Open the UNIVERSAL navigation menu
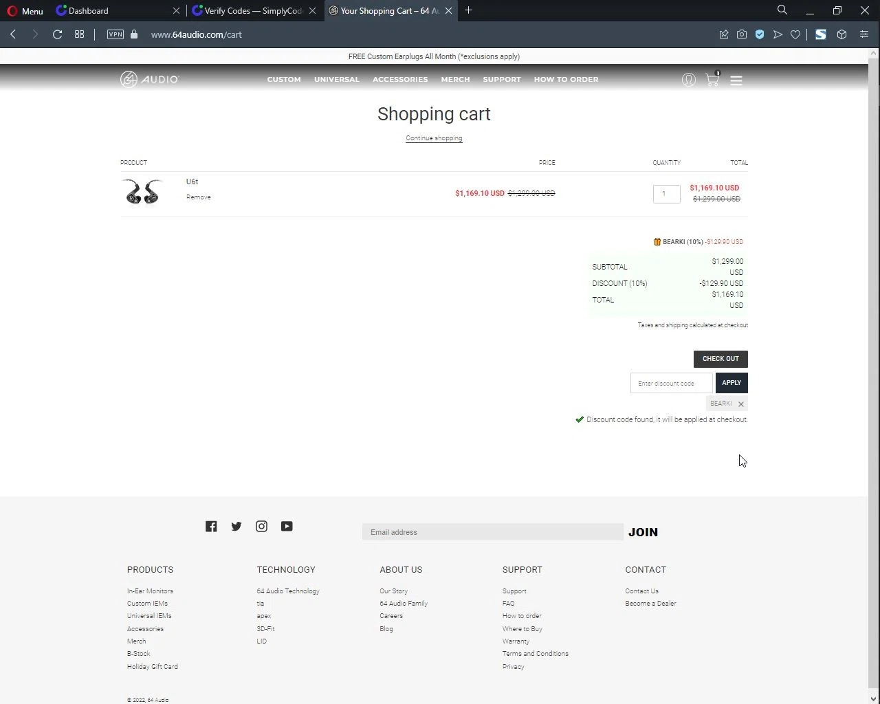This screenshot has height=704, width=880. [x=337, y=80]
